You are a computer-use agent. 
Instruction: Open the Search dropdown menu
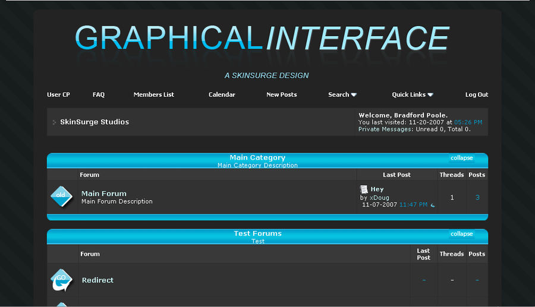pyautogui.click(x=342, y=95)
